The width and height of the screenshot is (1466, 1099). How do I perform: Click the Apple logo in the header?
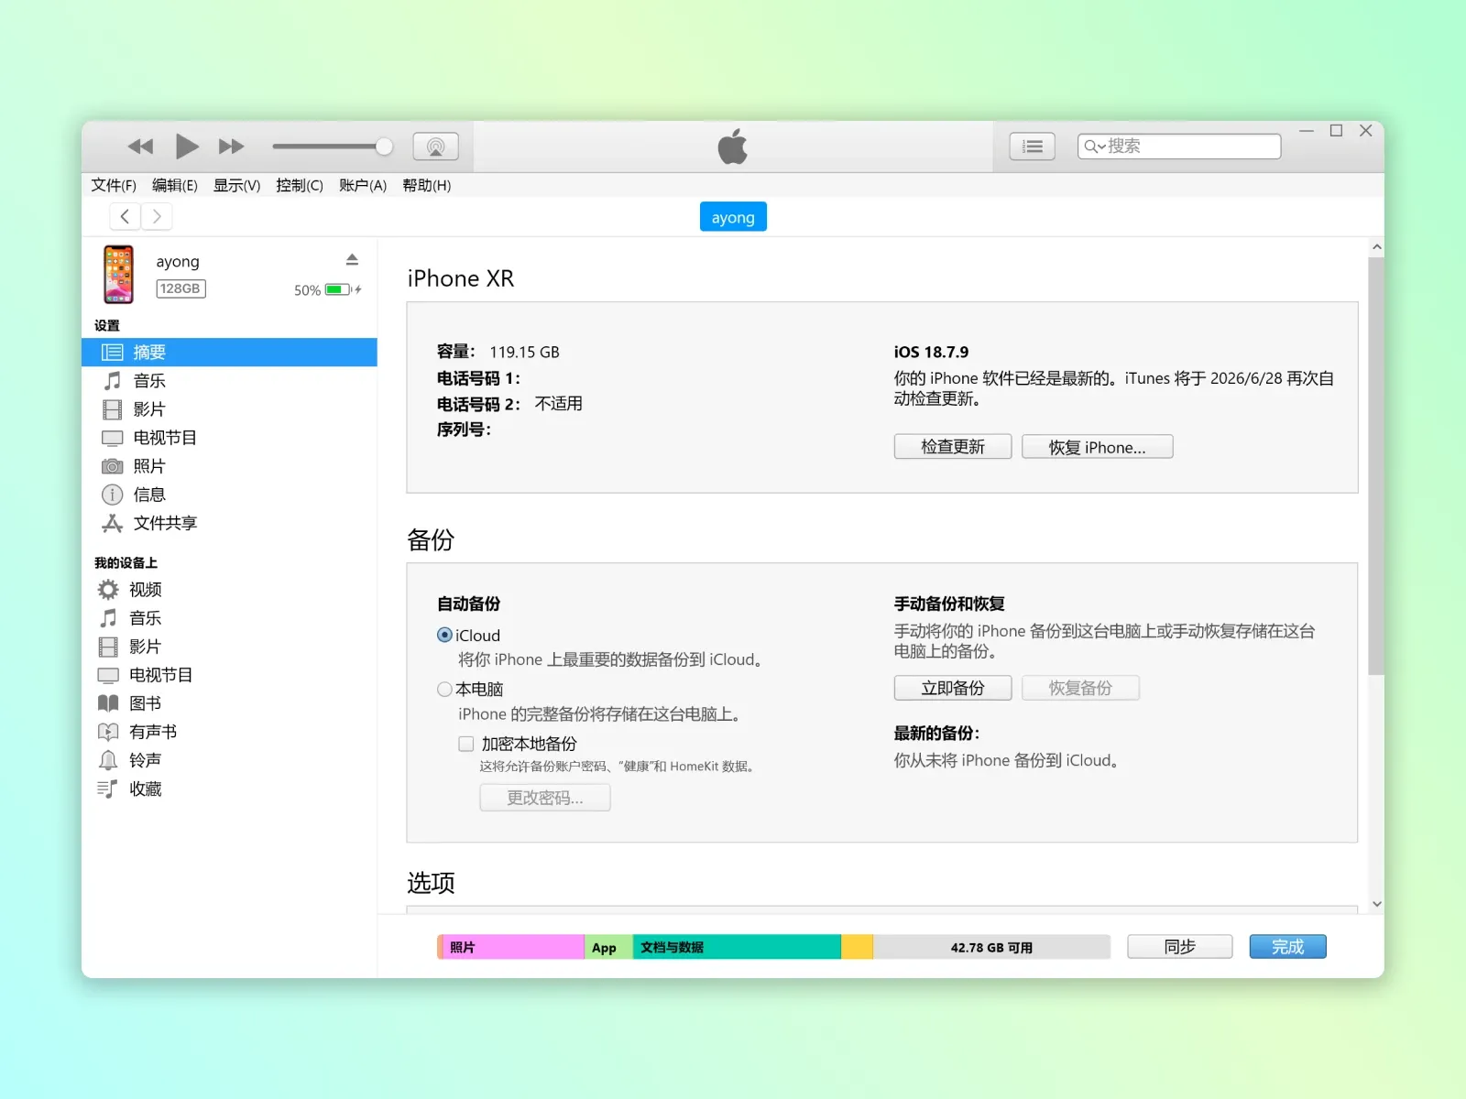click(733, 147)
